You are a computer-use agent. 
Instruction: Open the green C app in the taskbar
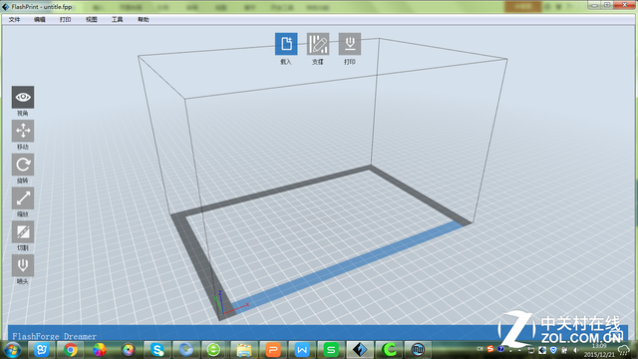click(389, 350)
